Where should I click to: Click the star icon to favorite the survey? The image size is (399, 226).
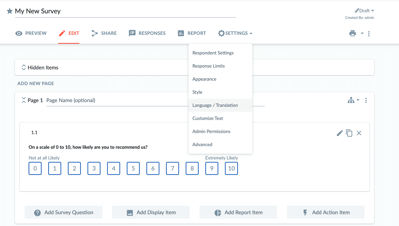(x=9, y=11)
